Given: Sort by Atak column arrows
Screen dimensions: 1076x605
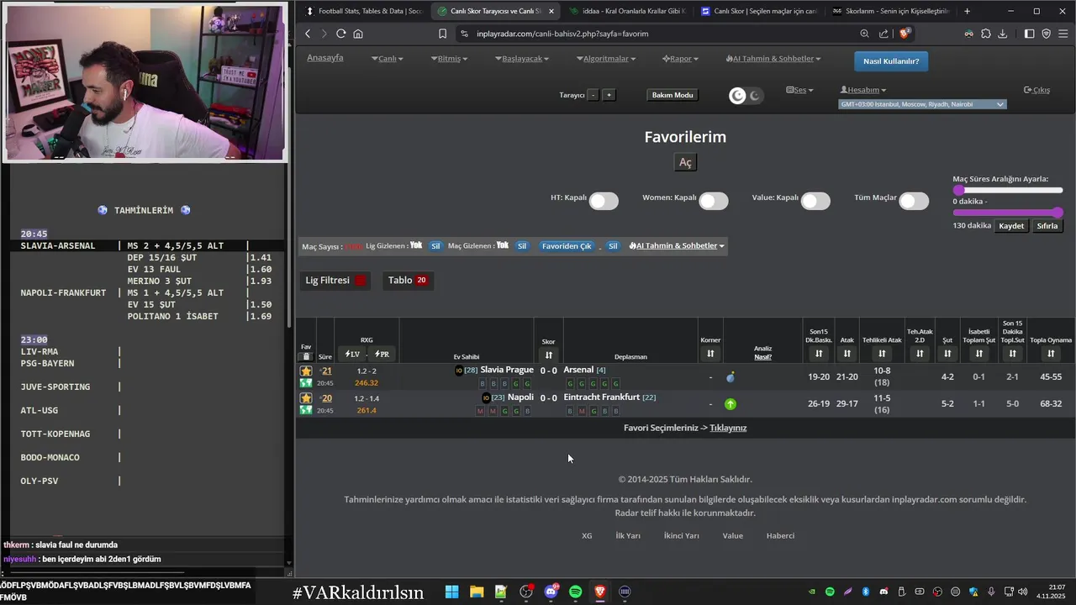Looking at the screenshot, I should pos(847,354).
